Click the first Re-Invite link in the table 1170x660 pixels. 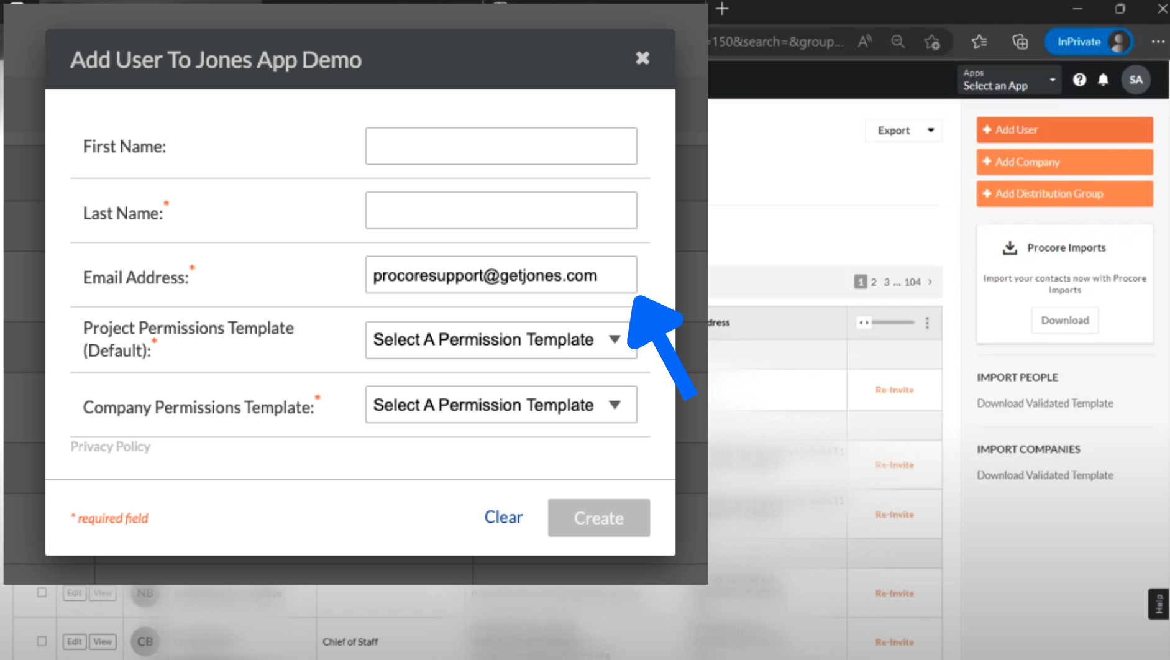(894, 390)
